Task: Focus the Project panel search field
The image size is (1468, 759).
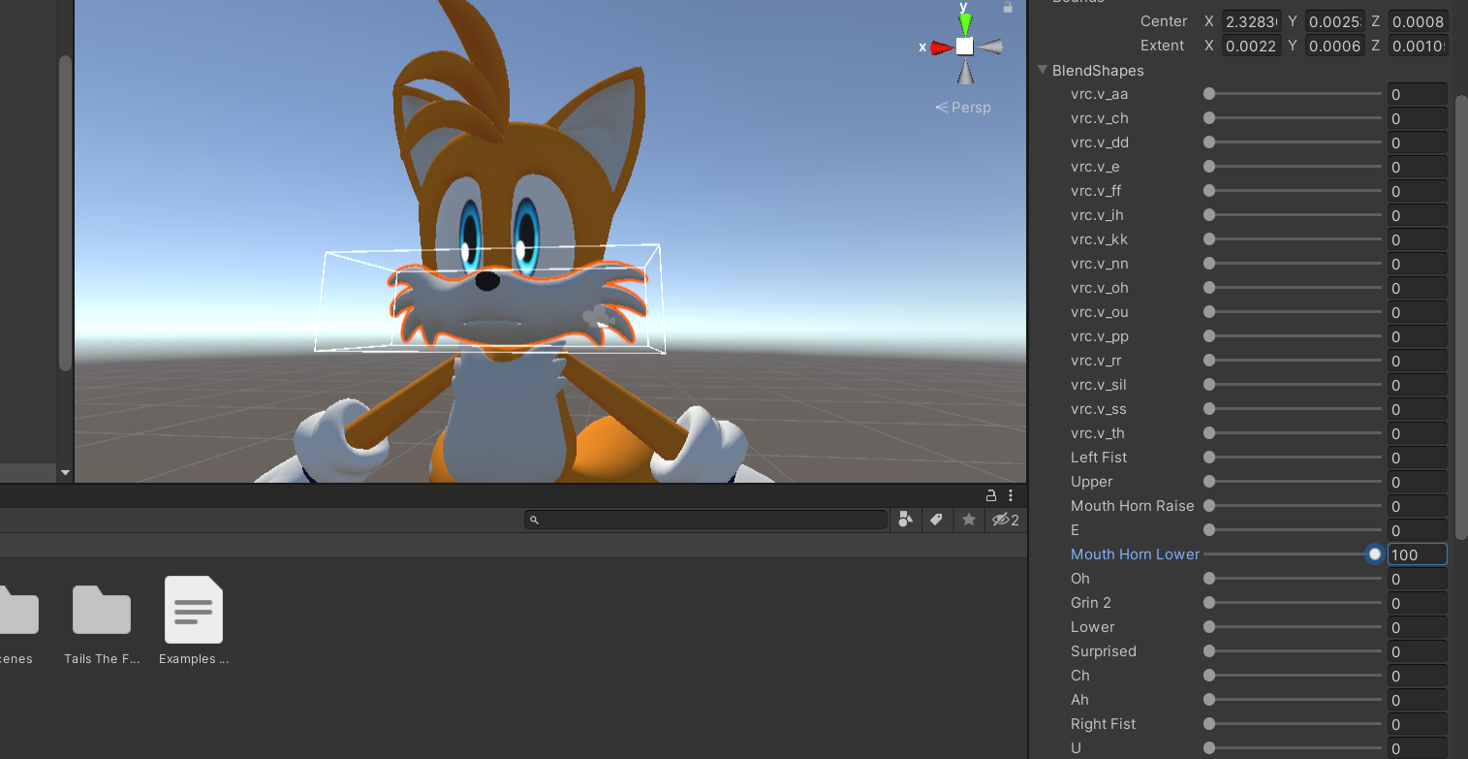Action: click(705, 521)
